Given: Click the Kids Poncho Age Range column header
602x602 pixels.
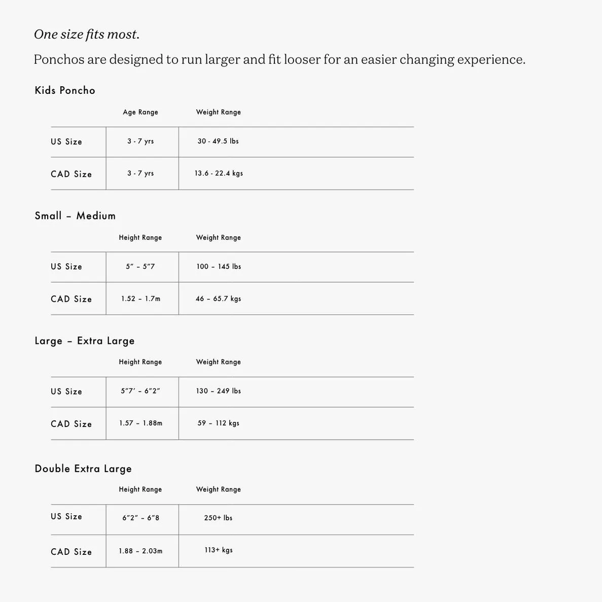Looking at the screenshot, I should 140,112.
